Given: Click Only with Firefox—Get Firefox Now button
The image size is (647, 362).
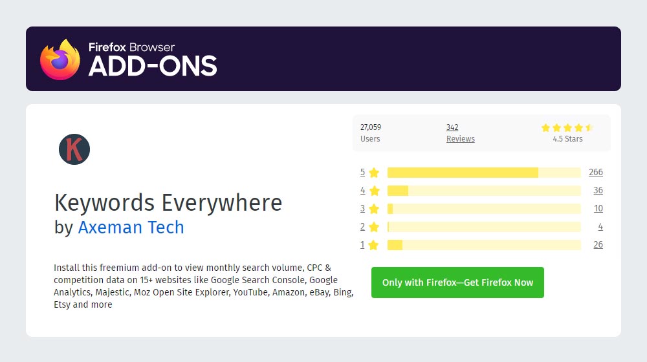Looking at the screenshot, I should [457, 282].
